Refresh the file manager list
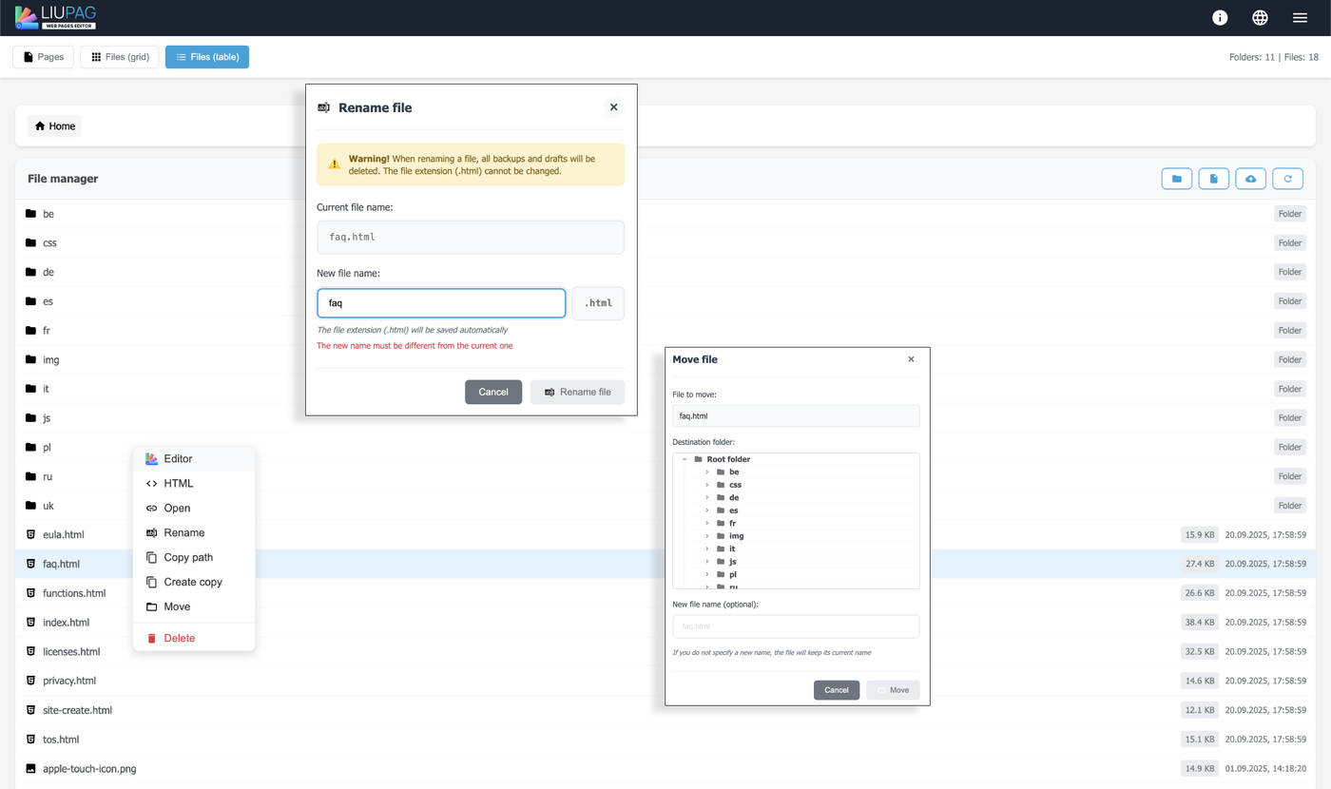The height and width of the screenshot is (789, 1331). coord(1287,179)
